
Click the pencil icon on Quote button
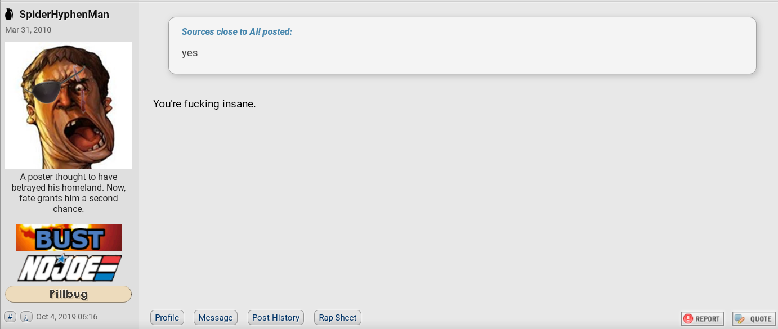coord(740,319)
